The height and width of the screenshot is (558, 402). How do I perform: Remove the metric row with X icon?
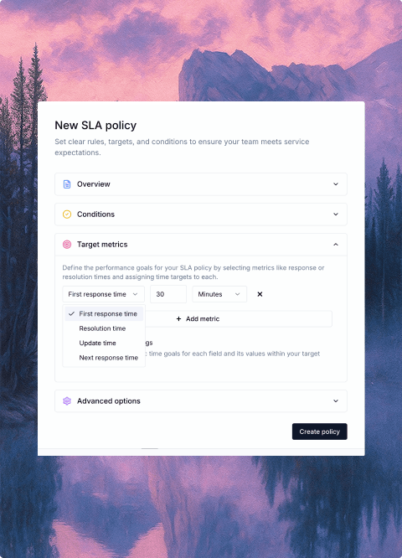coord(260,294)
